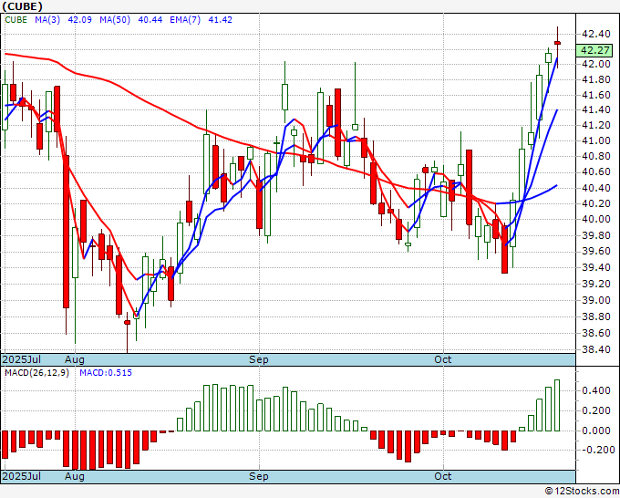
Task: Click the 38.40 price axis label
Action: 596,349
